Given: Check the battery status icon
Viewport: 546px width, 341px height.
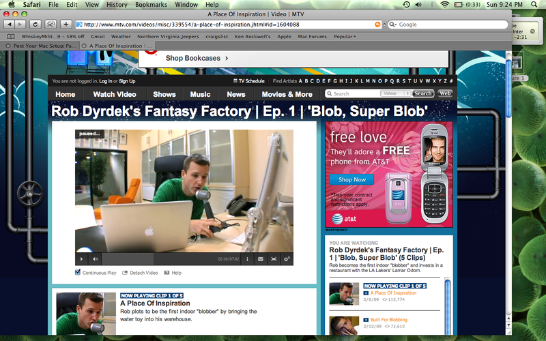Looking at the screenshot, I should pos(459,5).
